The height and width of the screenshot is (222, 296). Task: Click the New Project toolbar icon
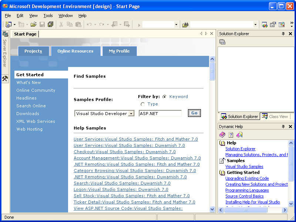[8, 24]
